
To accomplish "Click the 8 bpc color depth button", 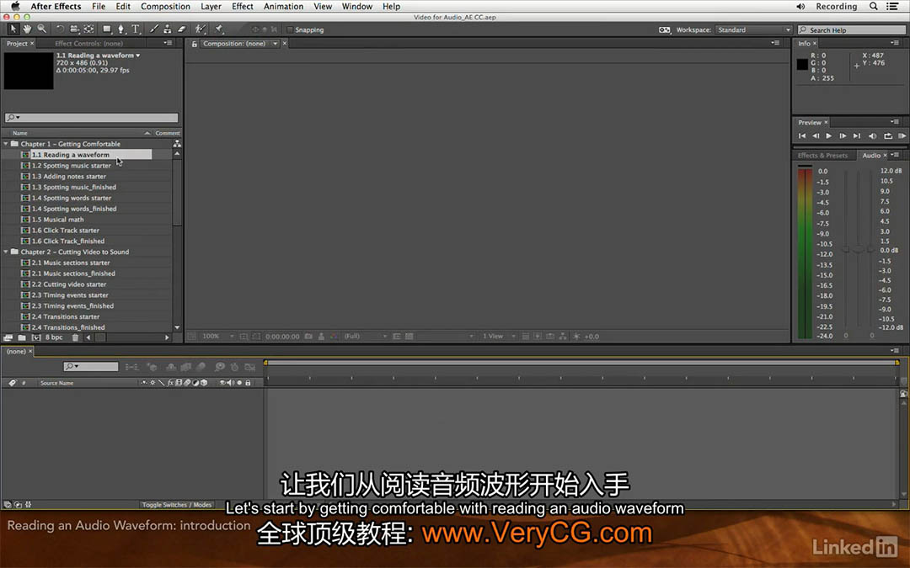I will tap(54, 337).
